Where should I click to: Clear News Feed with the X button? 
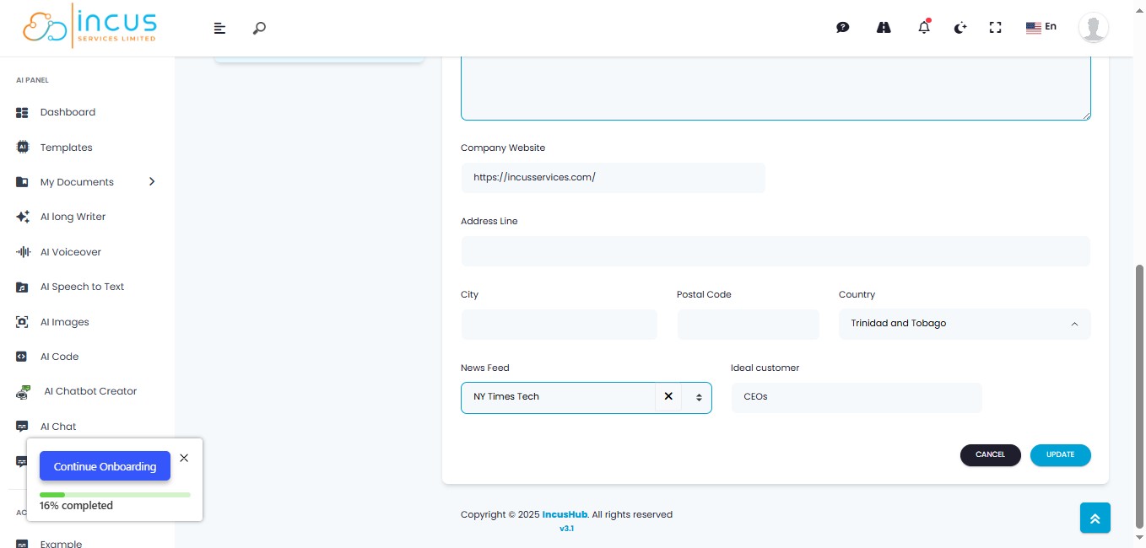[668, 396]
